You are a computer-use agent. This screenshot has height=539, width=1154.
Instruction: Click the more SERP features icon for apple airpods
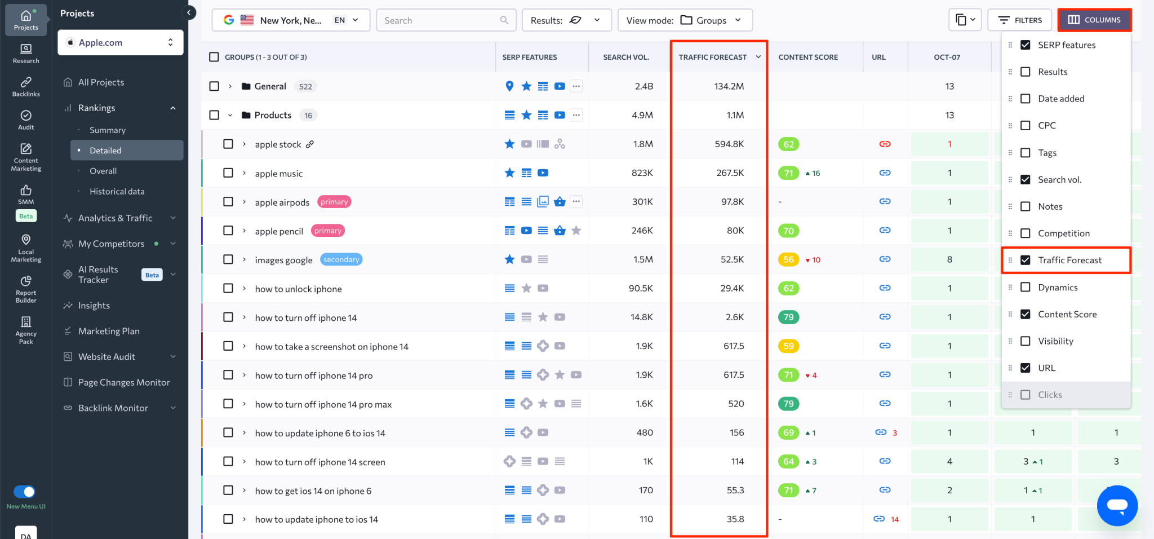point(576,201)
